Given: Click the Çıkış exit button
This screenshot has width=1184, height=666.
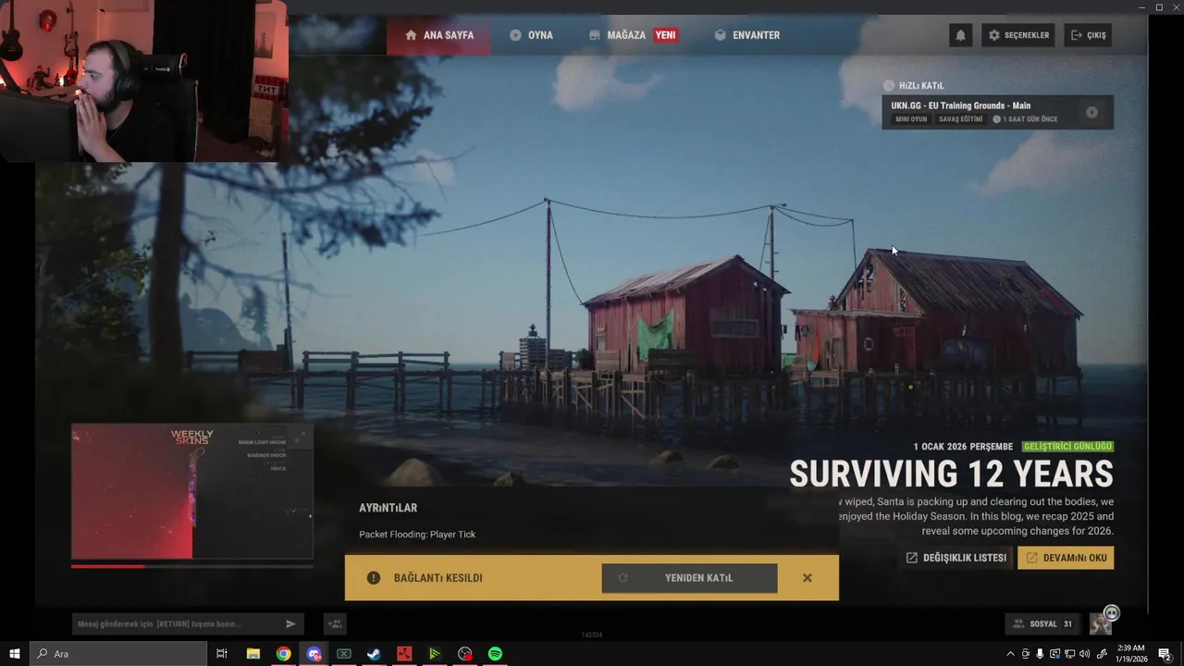Looking at the screenshot, I should click(1088, 35).
